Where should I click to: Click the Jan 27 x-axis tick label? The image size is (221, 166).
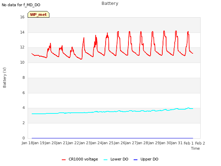point(131,143)
